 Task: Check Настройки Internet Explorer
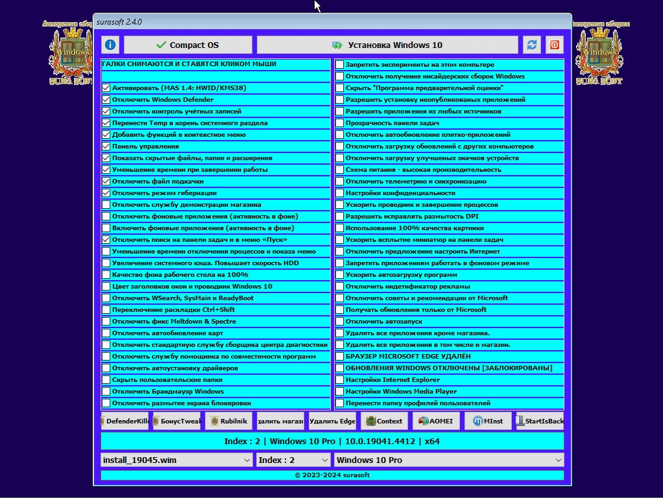pyautogui.click(x=339, y=379)
